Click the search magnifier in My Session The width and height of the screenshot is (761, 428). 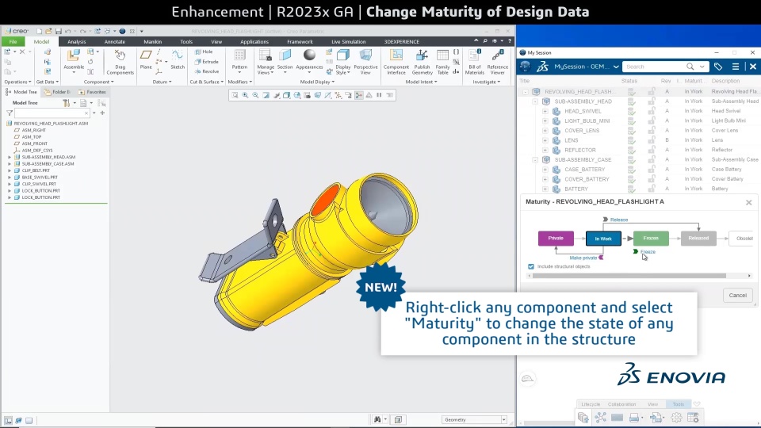click(x=690, y=67)
